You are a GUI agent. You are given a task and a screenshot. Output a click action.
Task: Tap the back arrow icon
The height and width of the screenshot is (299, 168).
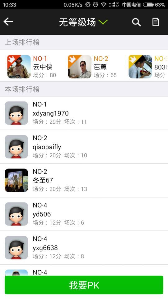[x=8, y=21]
